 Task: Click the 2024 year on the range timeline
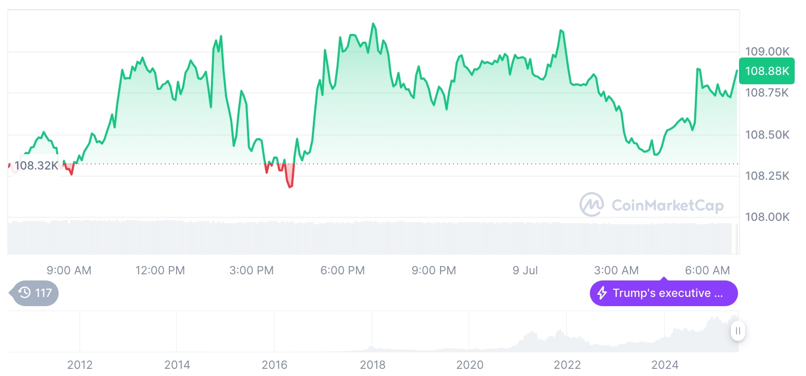tap(664, 365)
